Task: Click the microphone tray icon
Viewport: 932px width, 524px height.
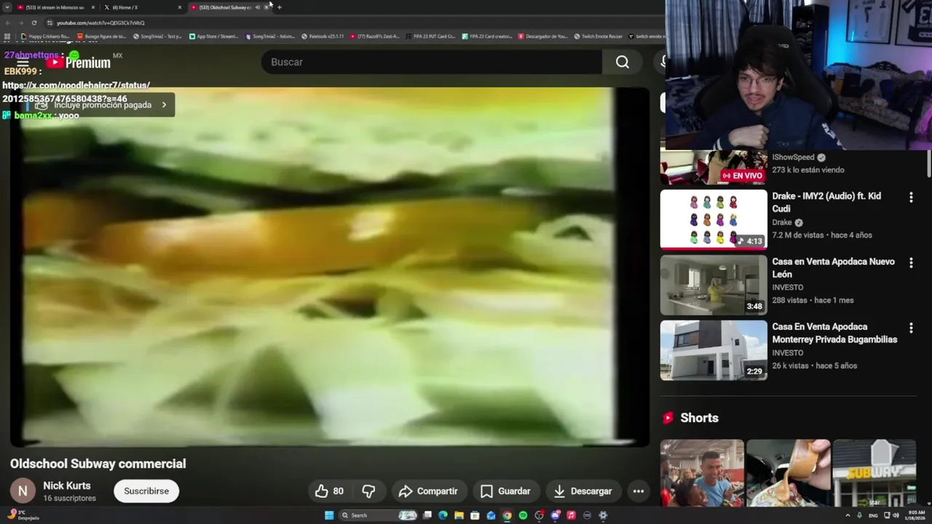Action: 861,515
